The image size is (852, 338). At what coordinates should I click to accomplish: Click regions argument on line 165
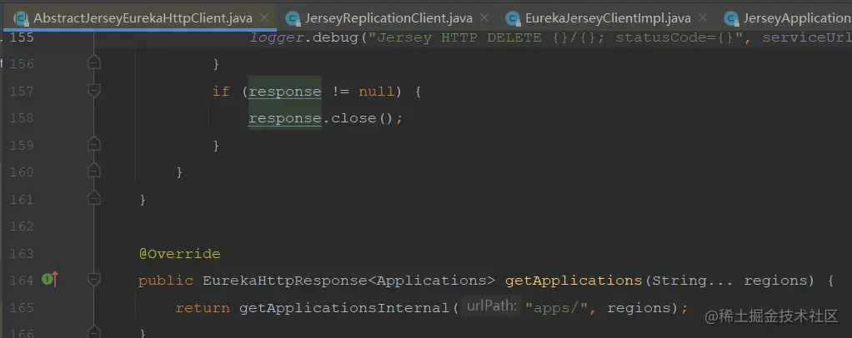639,308
